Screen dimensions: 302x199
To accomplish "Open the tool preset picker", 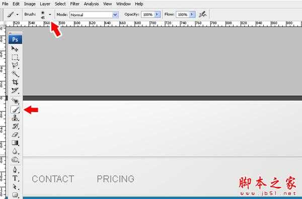I will coord(13,15).
